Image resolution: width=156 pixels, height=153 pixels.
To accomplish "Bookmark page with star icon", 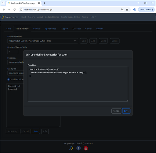I will tap(127, 9).
